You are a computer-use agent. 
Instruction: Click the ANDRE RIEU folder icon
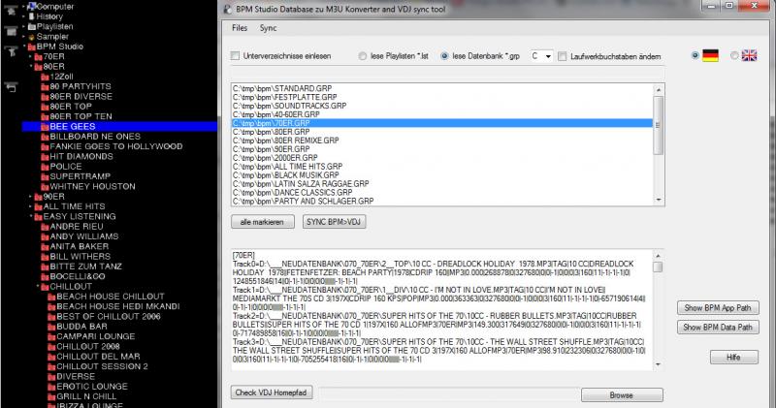(x=45, y=227)
